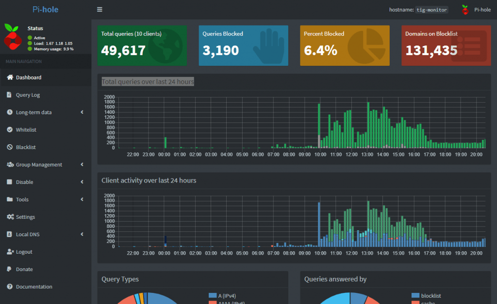Open the Settings page

[x=46, y=217]
